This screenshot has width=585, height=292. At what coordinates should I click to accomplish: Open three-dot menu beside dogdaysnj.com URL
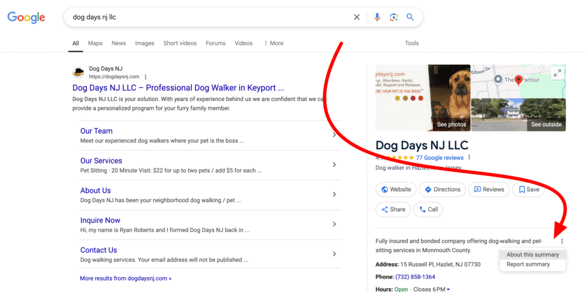(146, 77)
